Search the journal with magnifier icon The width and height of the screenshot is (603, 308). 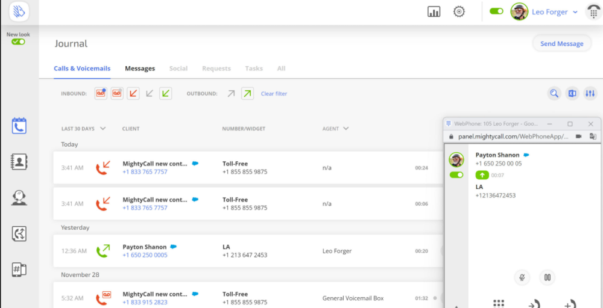point(554,93)
